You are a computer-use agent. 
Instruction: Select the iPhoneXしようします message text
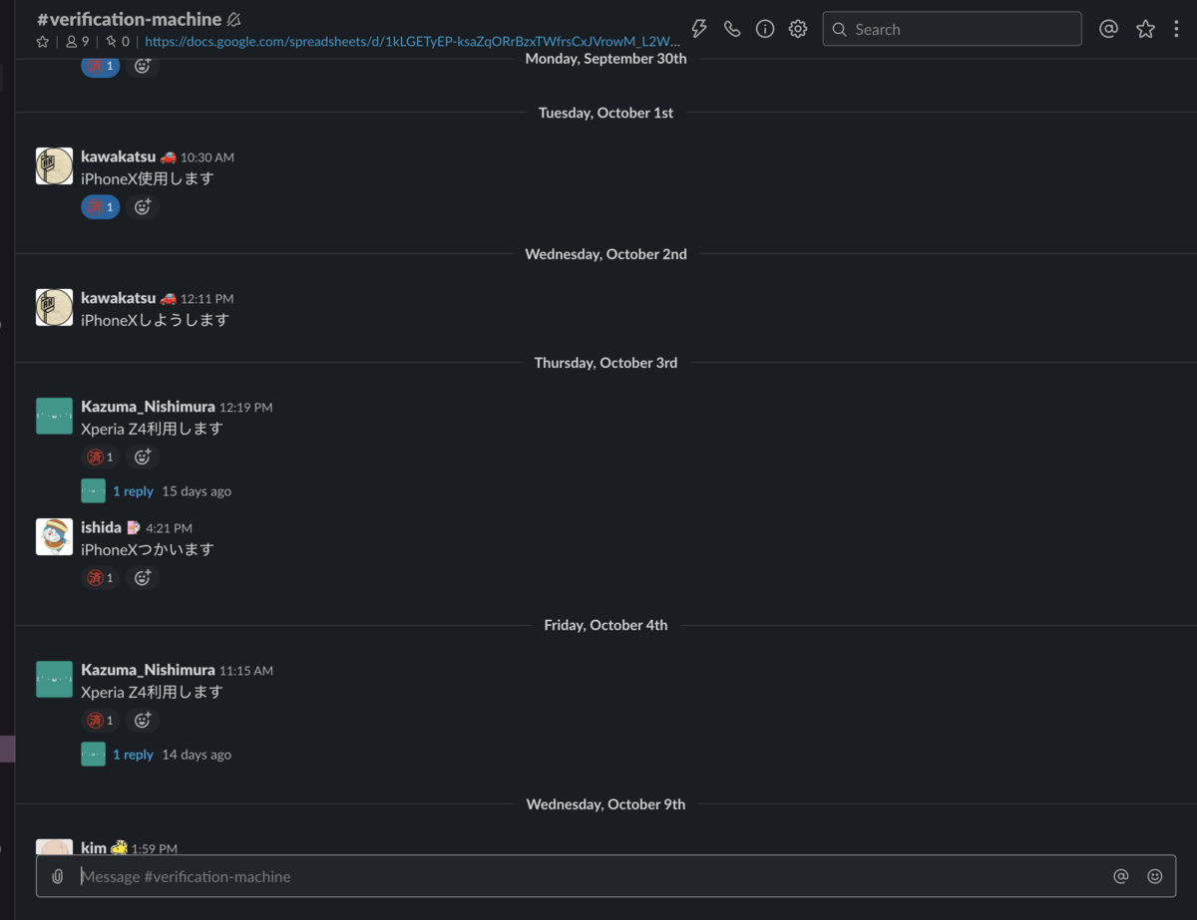pyautogui.click(x=155, y=320)
